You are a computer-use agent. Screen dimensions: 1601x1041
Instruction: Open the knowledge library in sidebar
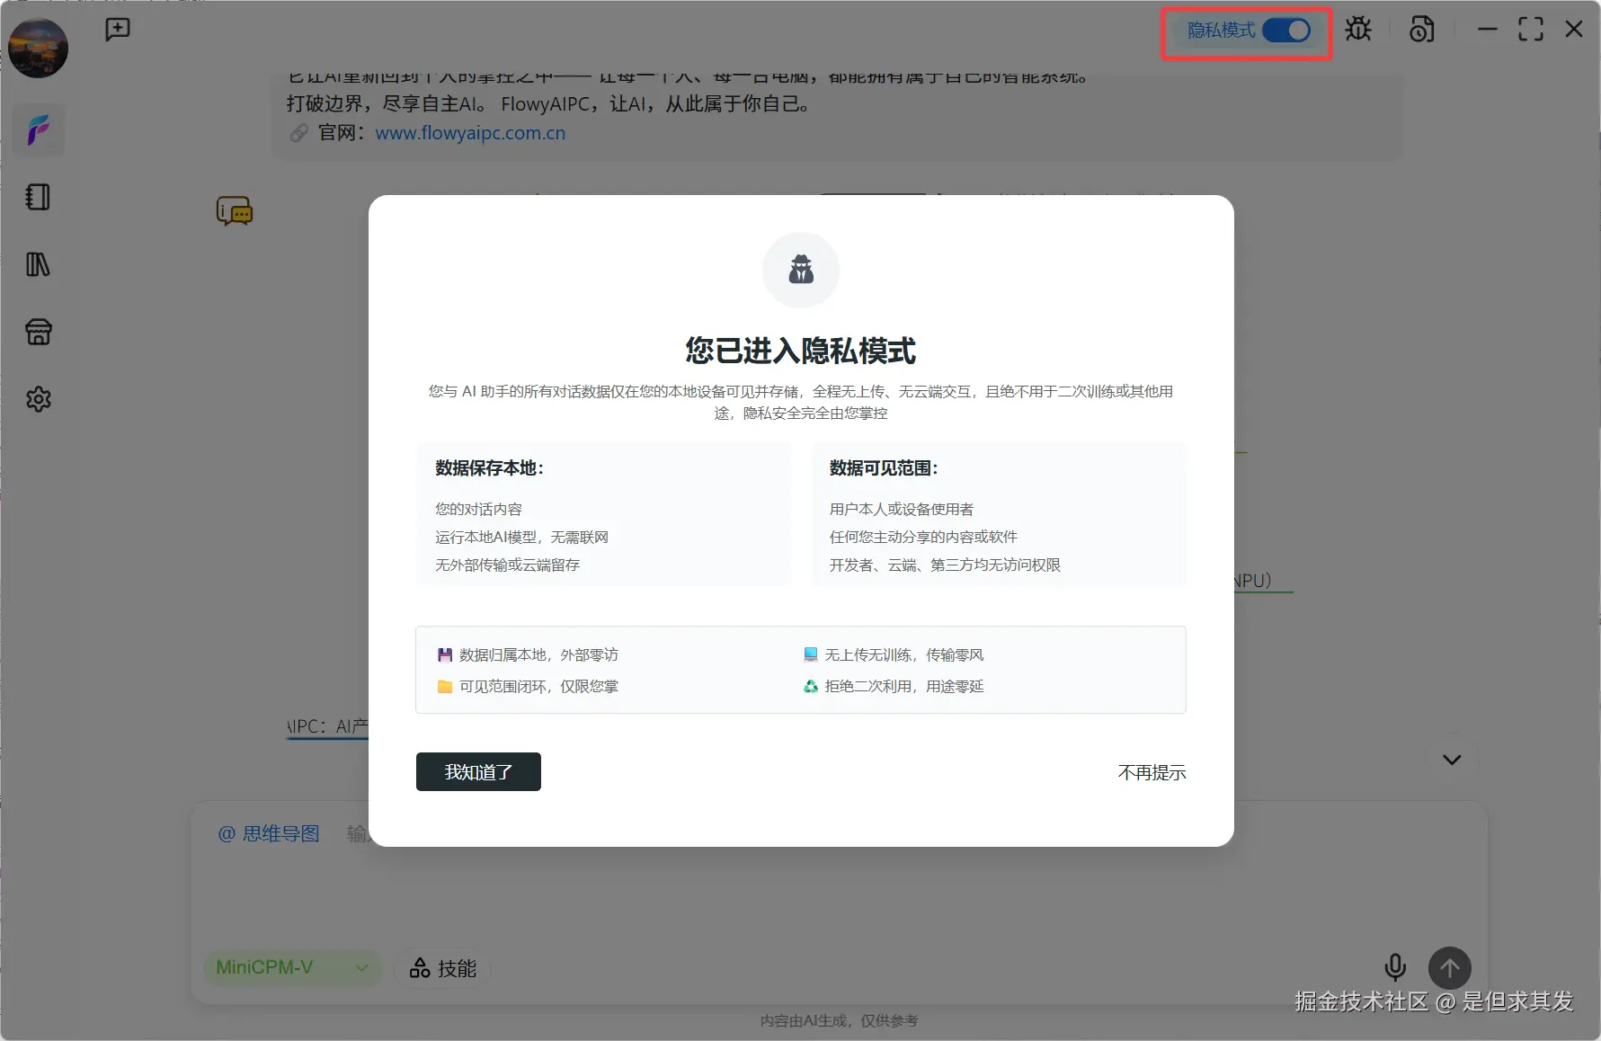click(x=38, y=264)
